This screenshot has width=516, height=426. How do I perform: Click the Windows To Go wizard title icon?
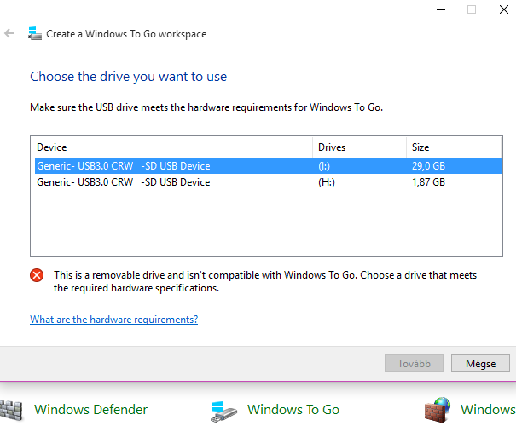coord(35,33)
